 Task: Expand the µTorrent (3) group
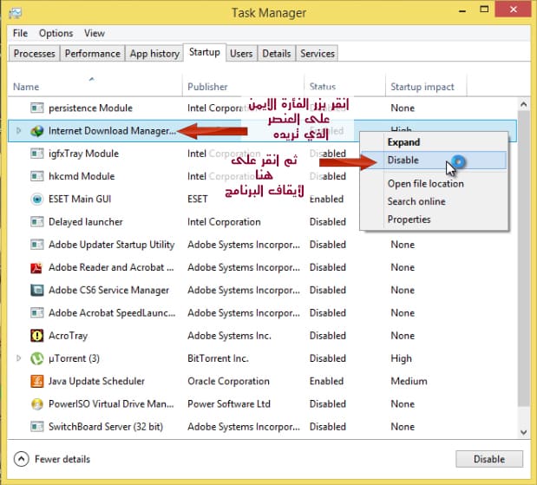tap(18, 358)
